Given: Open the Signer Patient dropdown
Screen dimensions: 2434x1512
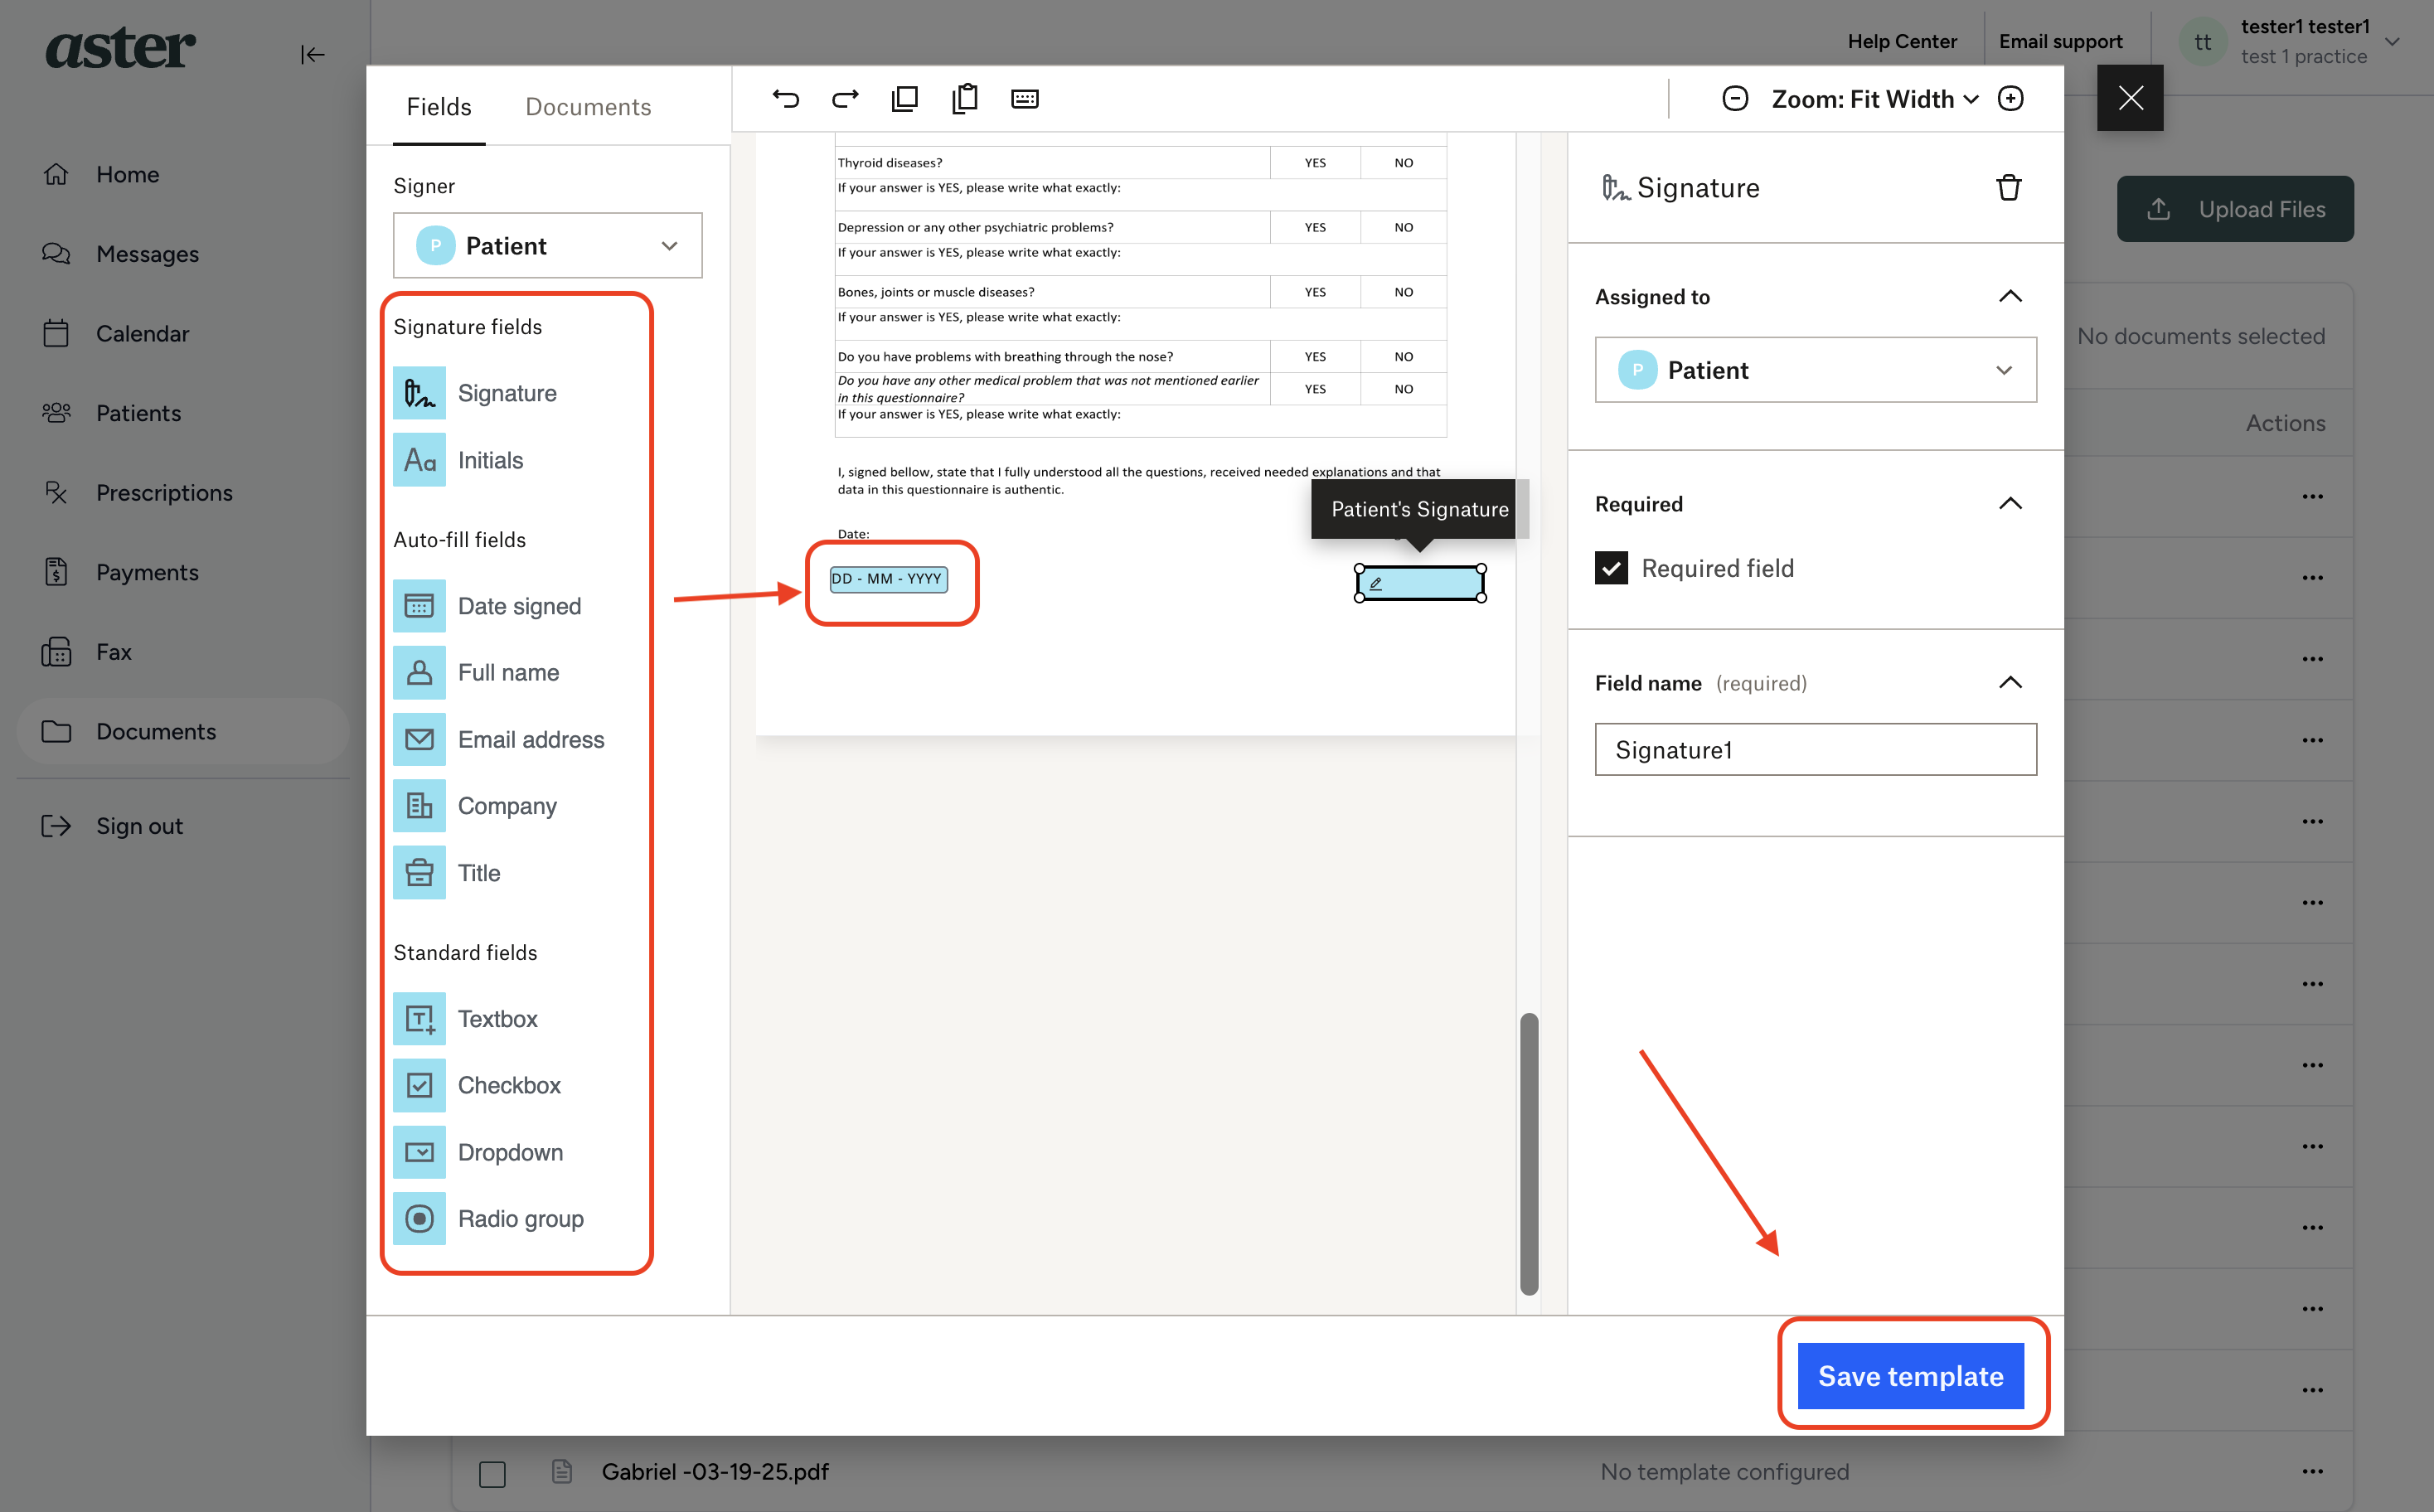Looking at the screenshot, I should click(547, 245).
